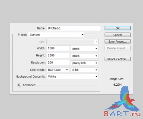Open the 8 bit depth dropdown
The width and height of the screenshot is (143, 119).
(85, 70)
